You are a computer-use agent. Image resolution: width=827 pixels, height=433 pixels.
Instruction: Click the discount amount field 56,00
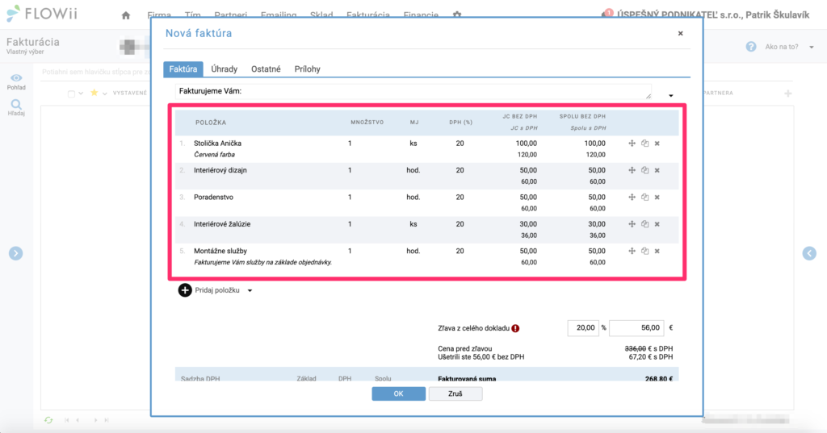pos(636,327)
